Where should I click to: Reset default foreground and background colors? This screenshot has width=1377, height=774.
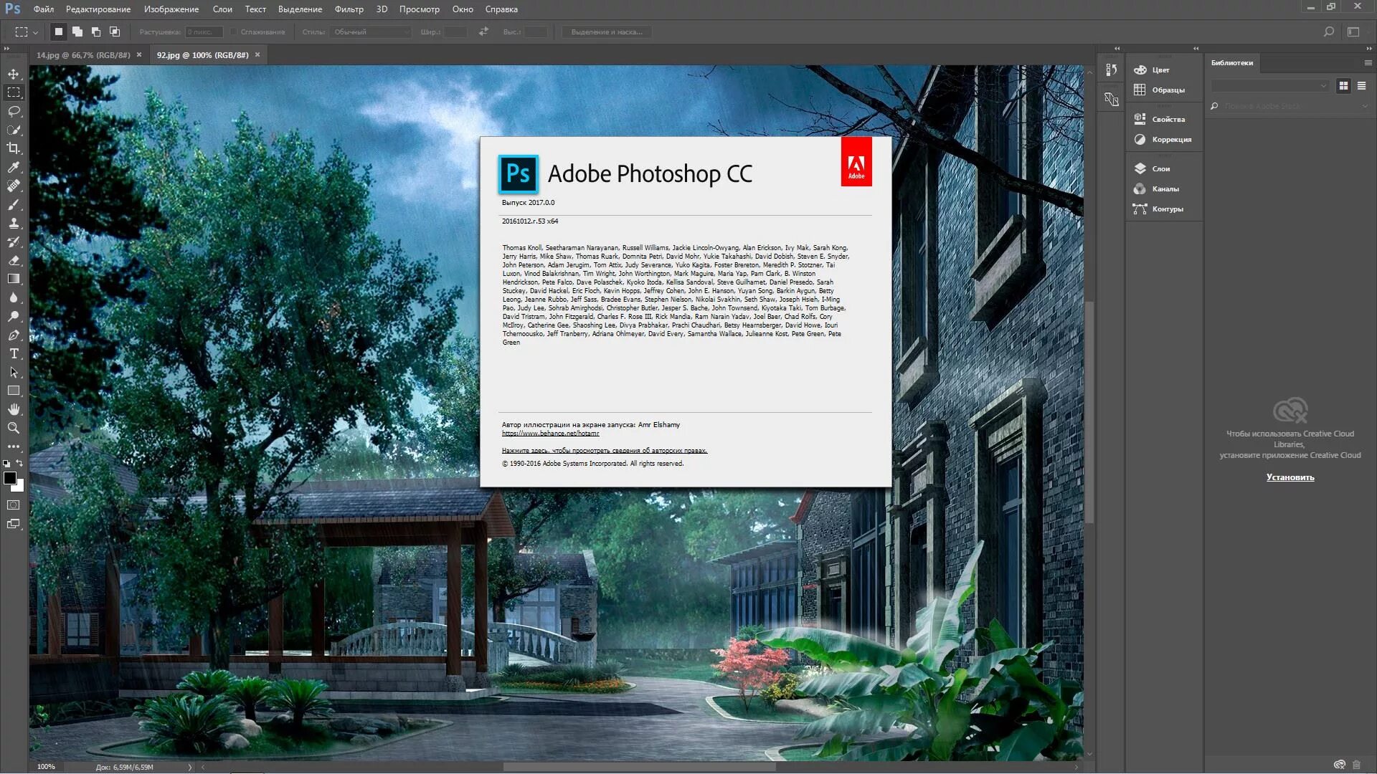[x=7, y=464]
